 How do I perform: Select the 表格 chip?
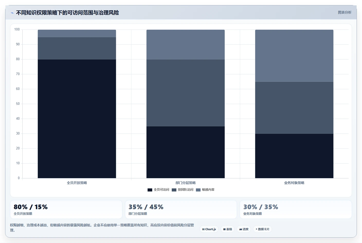228,229
